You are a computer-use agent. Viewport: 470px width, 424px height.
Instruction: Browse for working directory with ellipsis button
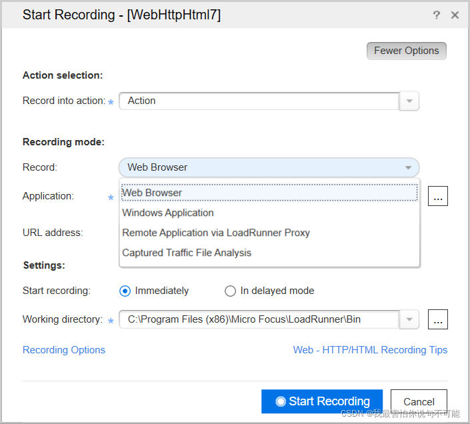click(x=437, y=319)
